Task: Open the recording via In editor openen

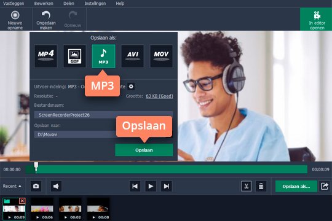Action: [317, 20]
